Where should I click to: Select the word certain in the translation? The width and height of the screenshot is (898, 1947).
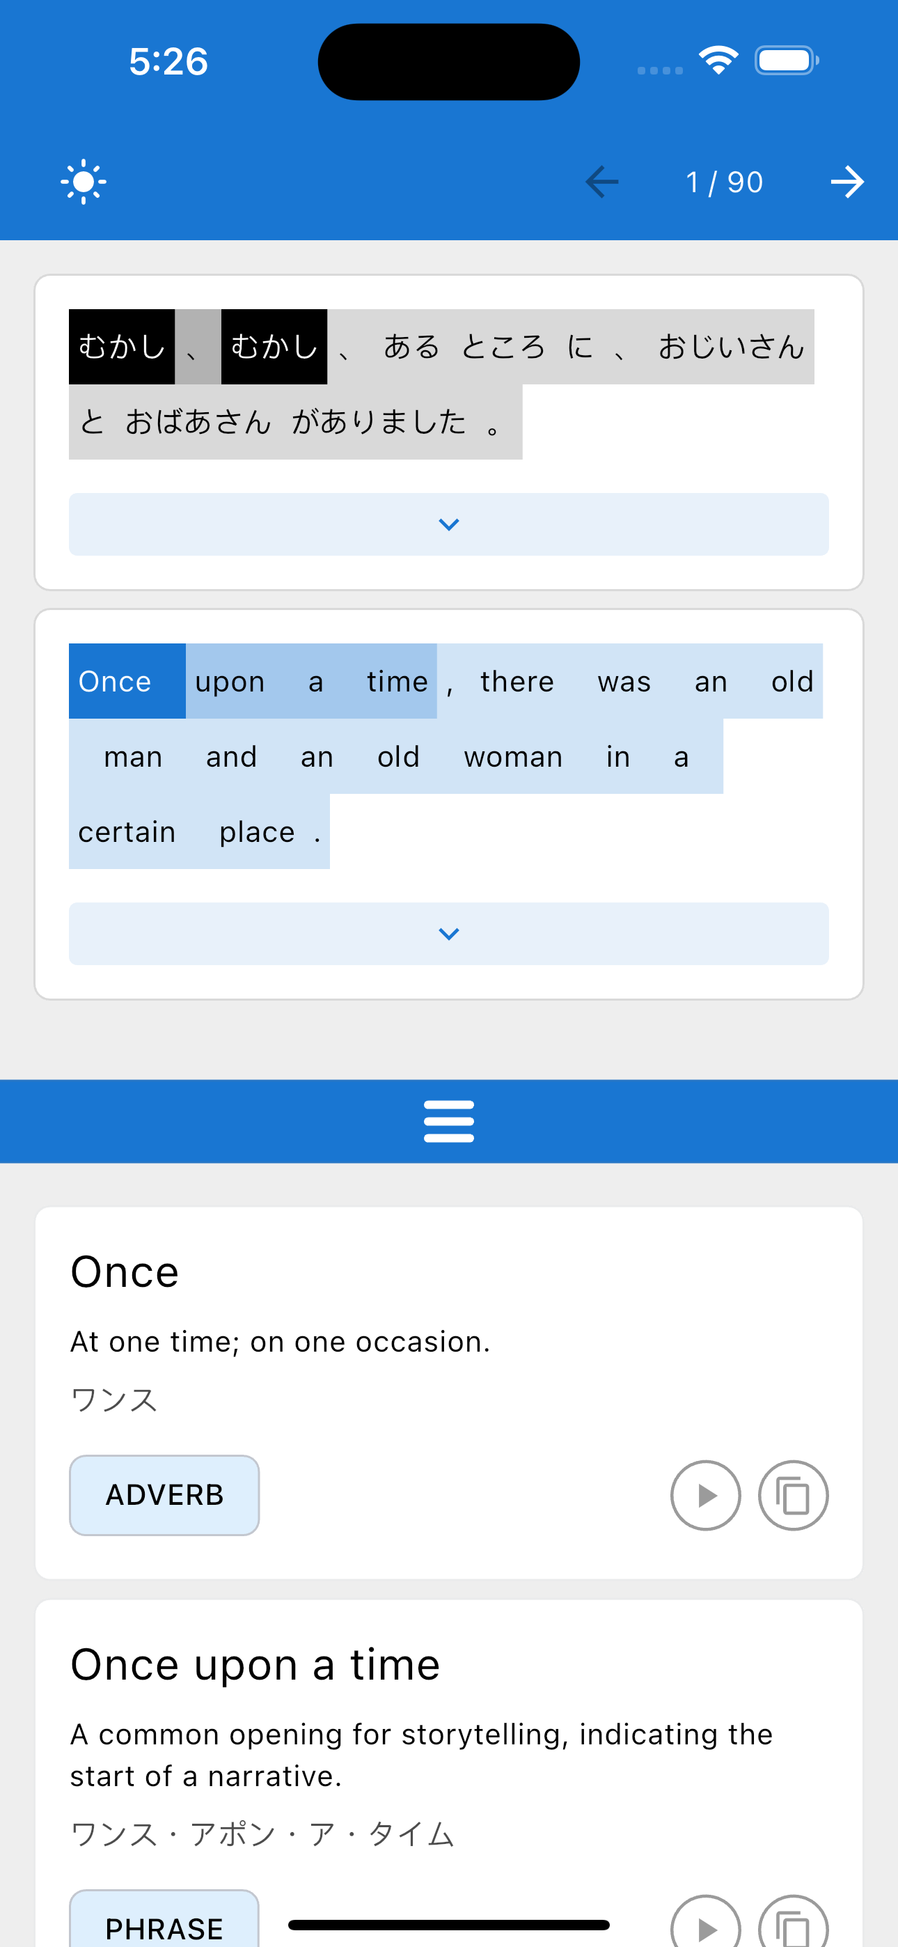(127, 831)
